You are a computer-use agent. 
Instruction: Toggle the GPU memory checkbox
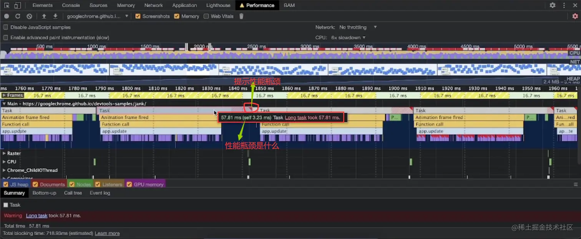click(129, 185)
